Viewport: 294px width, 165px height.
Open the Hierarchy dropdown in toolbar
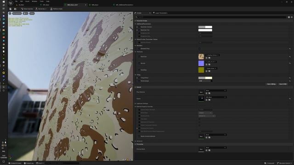(x=41, y=9)
